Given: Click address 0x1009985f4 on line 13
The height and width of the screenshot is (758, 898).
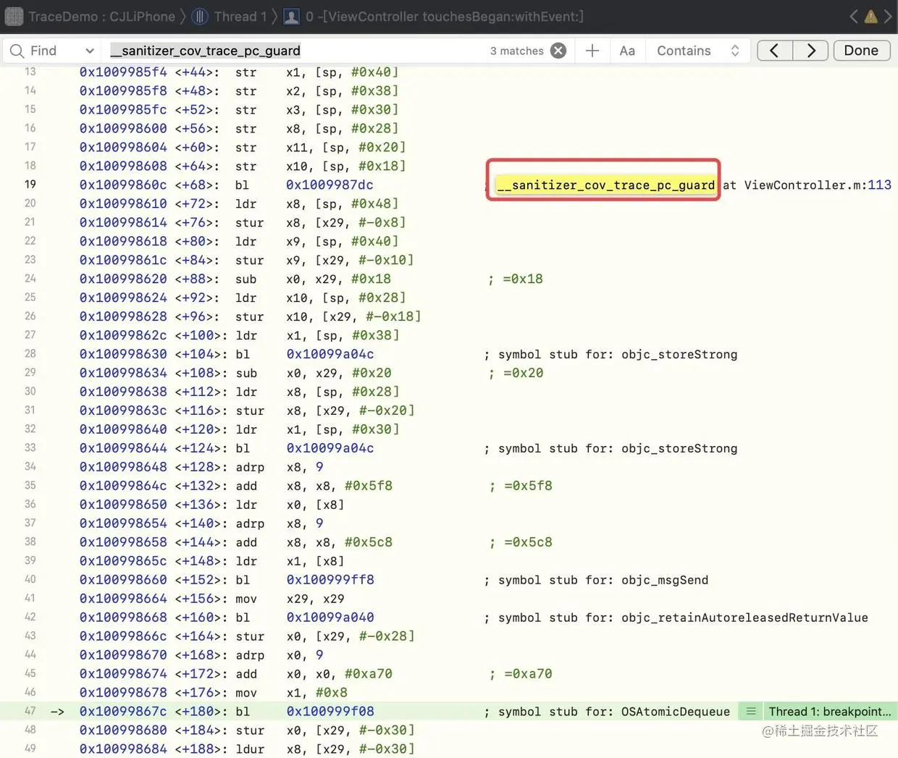Looking at the screenshot, I should click(123, 72).
